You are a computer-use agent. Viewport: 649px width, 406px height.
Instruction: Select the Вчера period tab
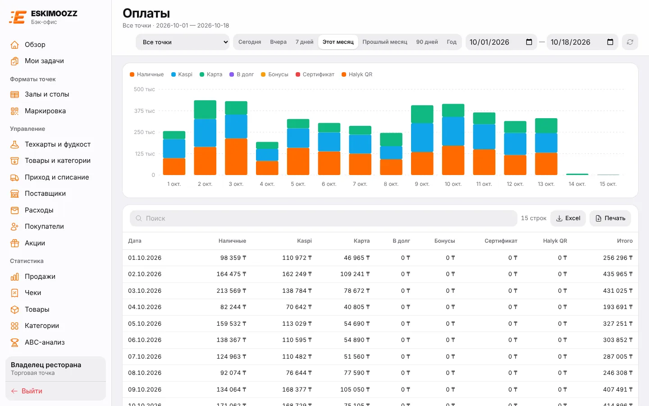(x=278, y=42)
